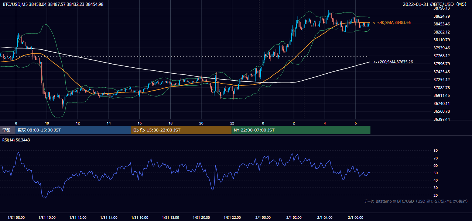Click the 2/1 06:00 time label
The height and width of the screenshot is (221, 472).
pos(356,218)
